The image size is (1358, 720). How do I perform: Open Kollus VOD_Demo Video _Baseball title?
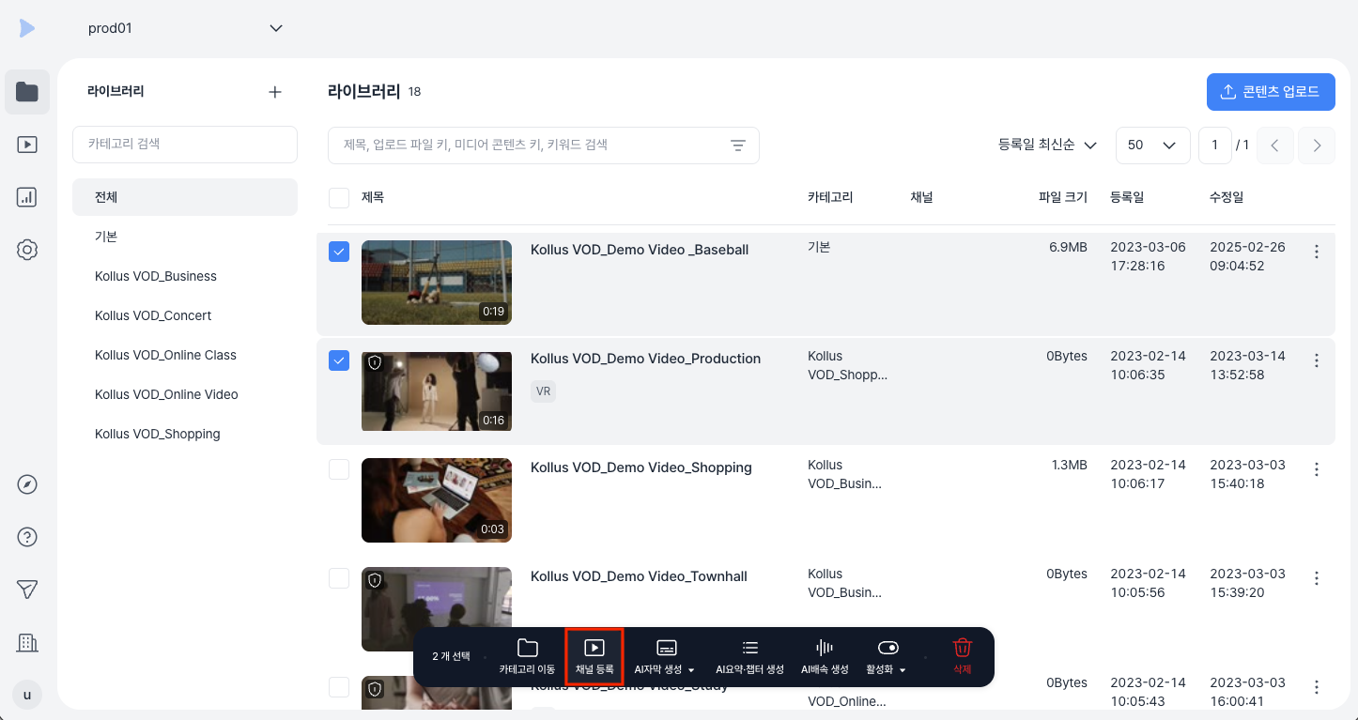pos(640,250)
